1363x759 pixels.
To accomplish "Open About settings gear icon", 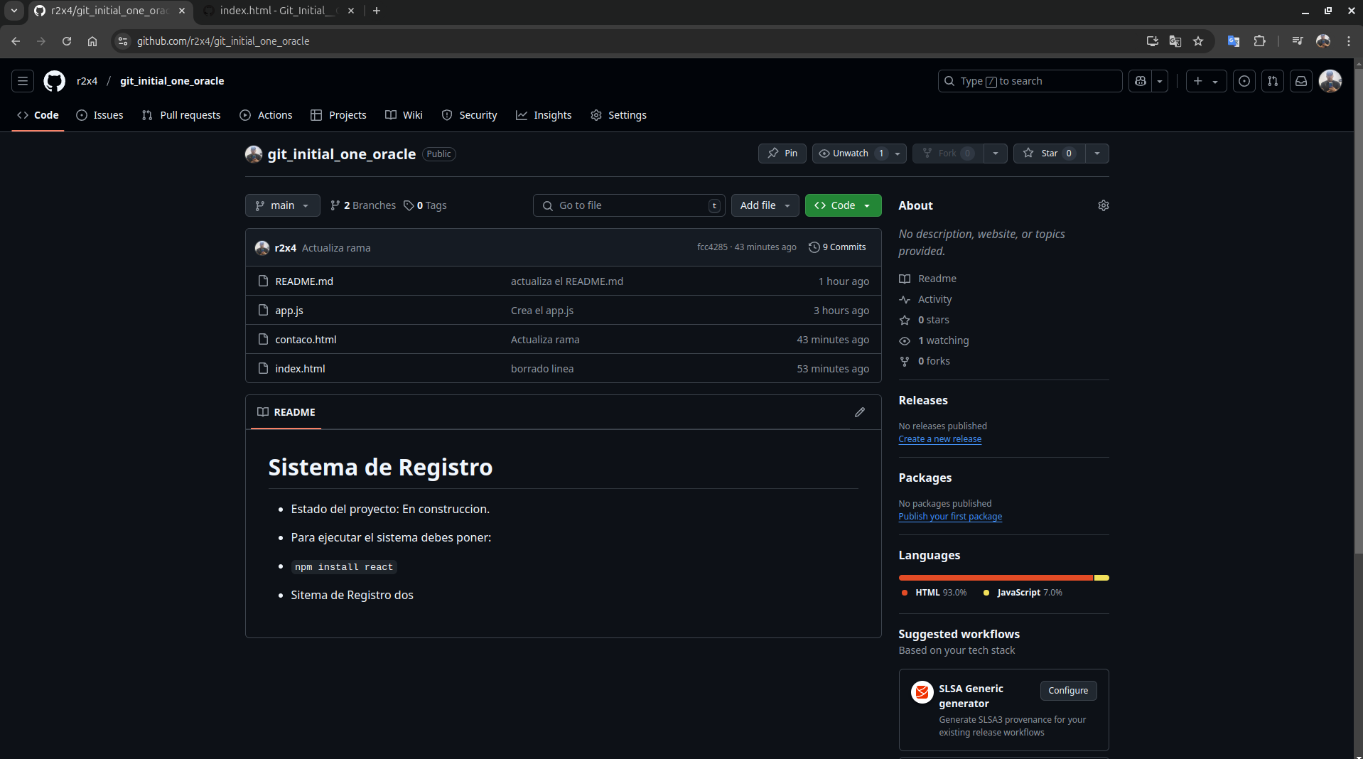I will click(1104, 205).
